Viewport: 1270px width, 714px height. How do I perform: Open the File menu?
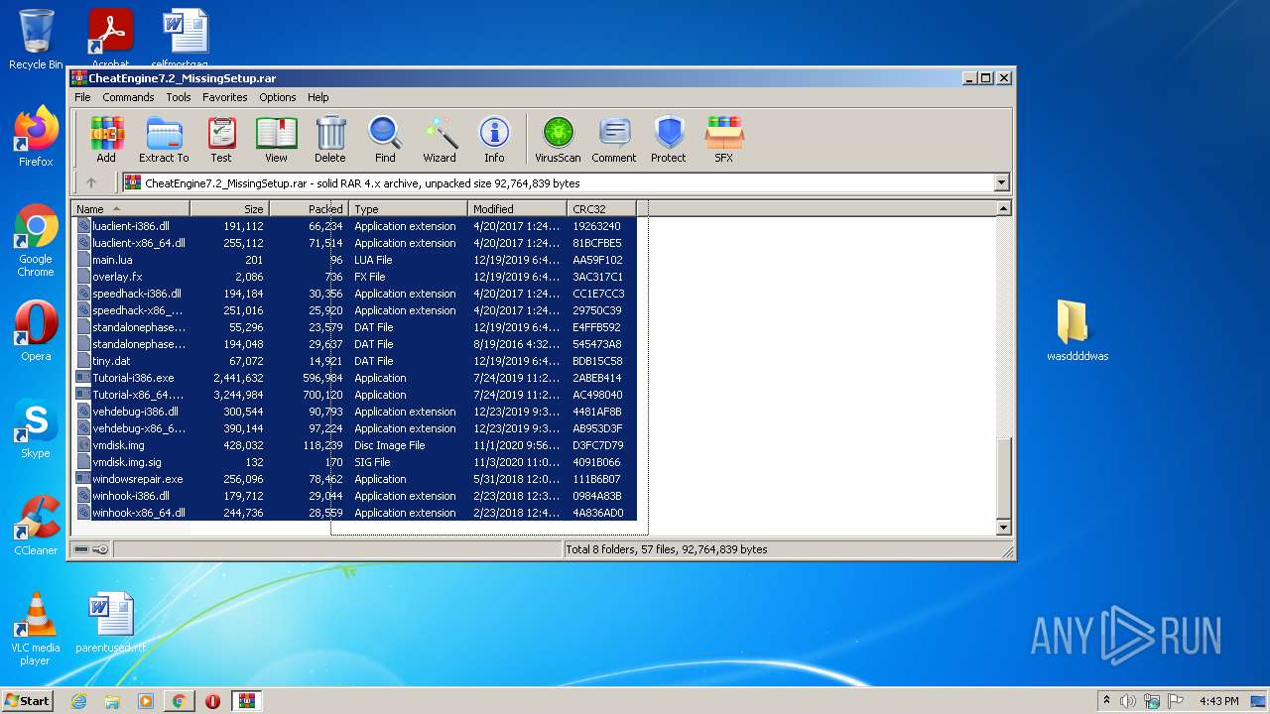point(82,97)
